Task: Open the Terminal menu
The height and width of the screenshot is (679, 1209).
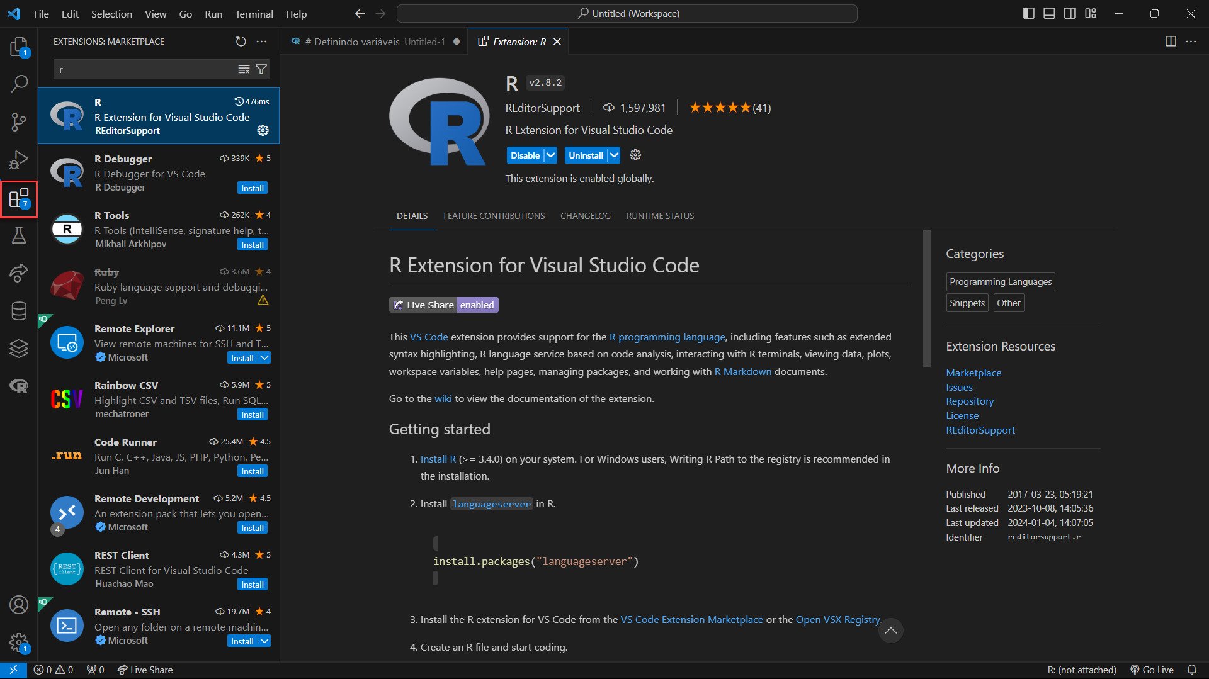Action: point(254,14)
